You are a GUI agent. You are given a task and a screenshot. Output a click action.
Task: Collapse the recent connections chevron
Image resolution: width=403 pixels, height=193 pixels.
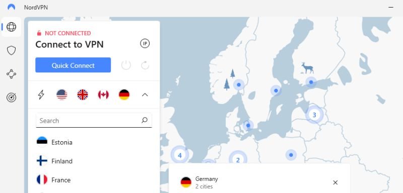click(145, 95)
